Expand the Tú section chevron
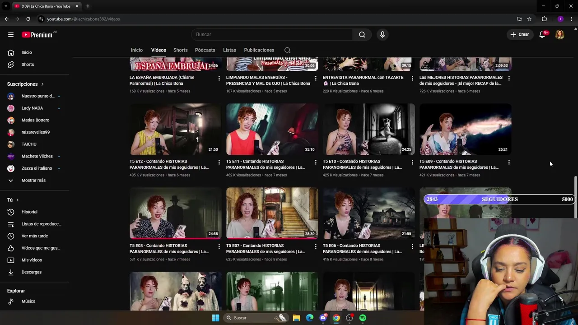 pyautogui.click(x=18, y=200)
